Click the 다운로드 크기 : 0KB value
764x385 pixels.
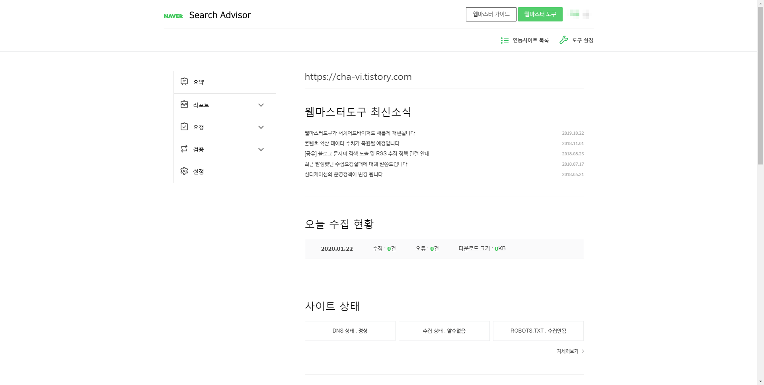click(482, 249)
